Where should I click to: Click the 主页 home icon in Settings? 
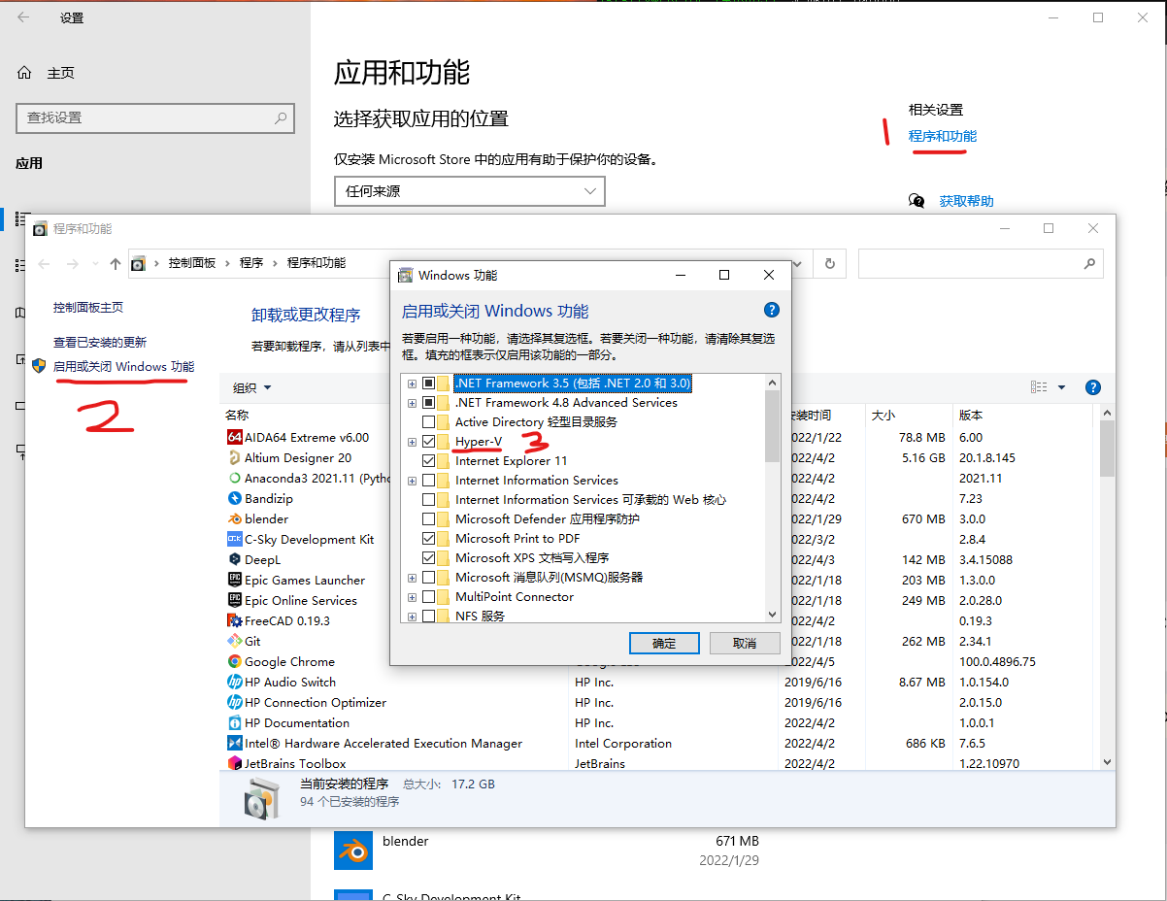coord(25,73)
